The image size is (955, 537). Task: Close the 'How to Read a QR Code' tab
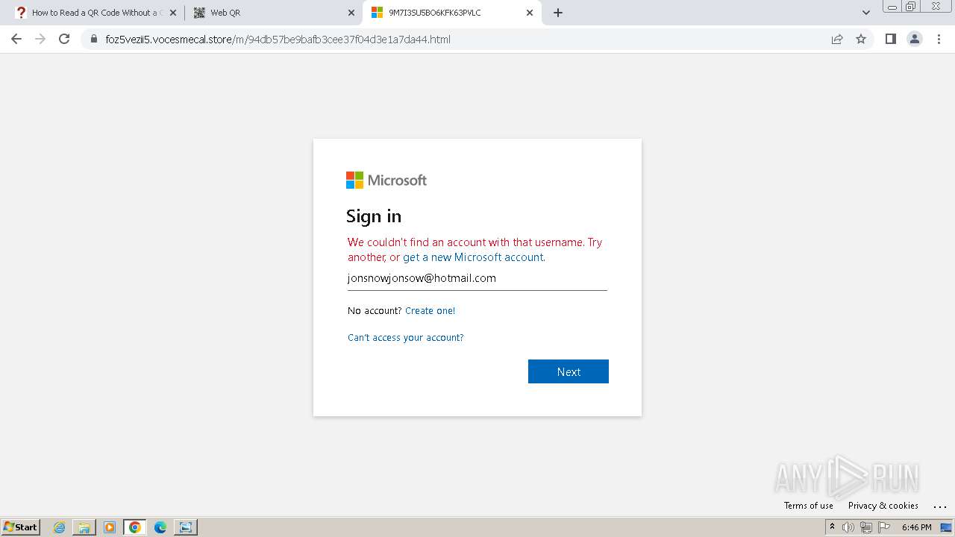coord(173,13)
